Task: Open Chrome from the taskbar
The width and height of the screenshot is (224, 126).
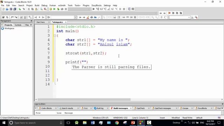Action: click(x=117, y=123)
